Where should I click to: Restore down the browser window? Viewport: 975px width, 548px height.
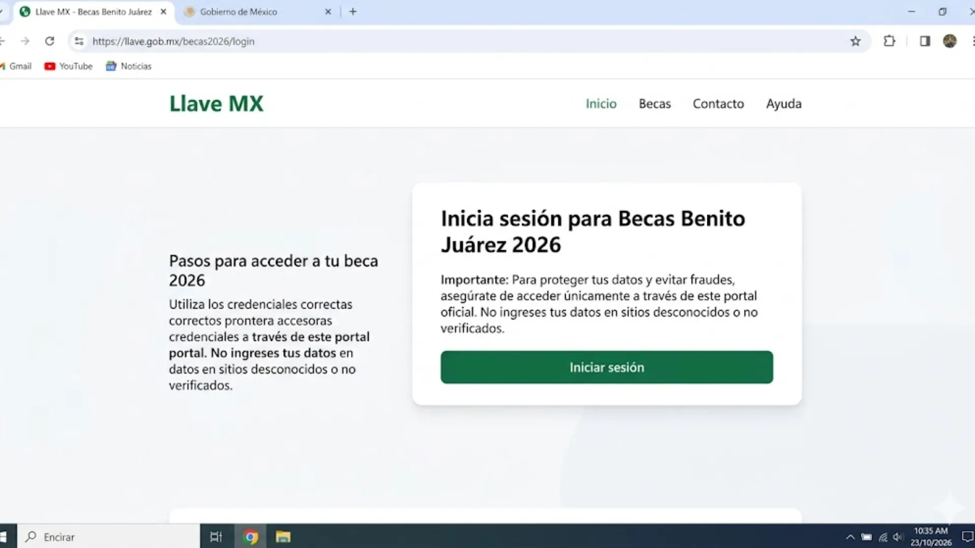pyautogui.click(x=942, y=12)
